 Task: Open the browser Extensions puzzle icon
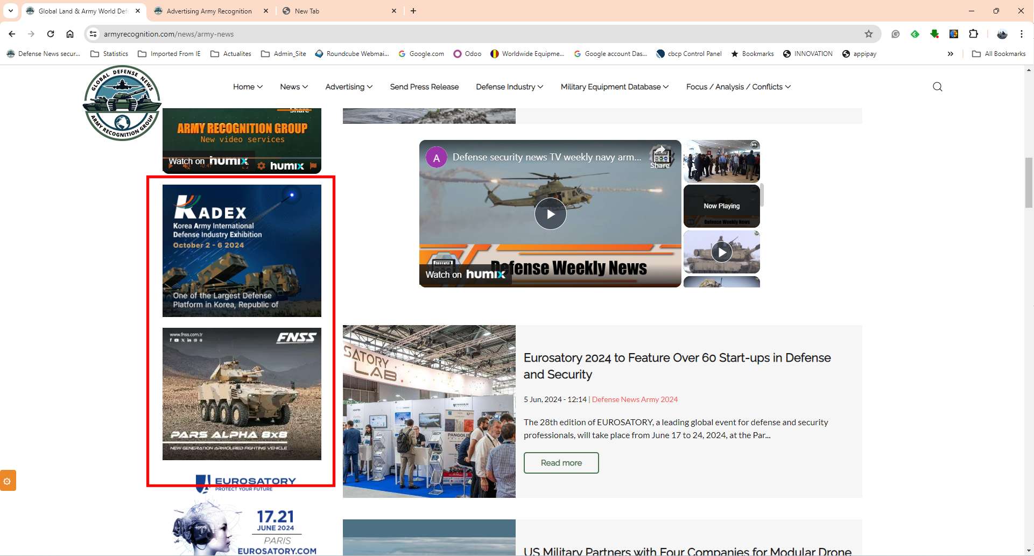(x=973, y=34)
